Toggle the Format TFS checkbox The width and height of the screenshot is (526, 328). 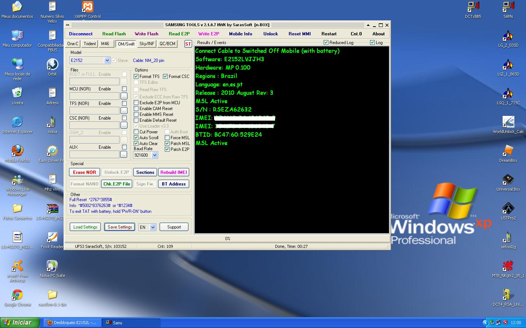(136, 77)
